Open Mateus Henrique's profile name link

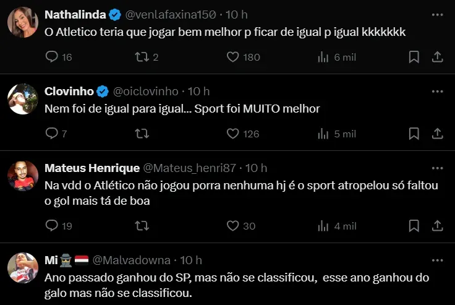92,168
